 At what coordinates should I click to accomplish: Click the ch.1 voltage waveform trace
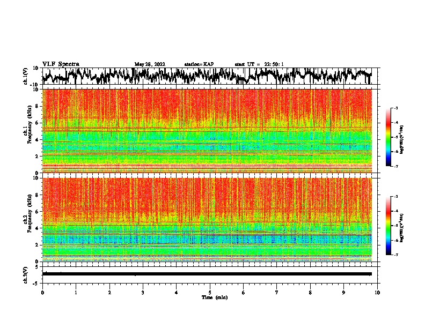click(207, 76)
